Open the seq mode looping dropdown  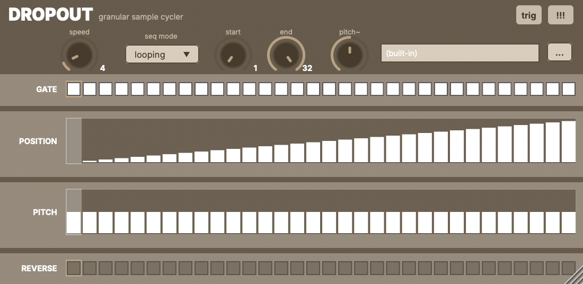(161, 55)
